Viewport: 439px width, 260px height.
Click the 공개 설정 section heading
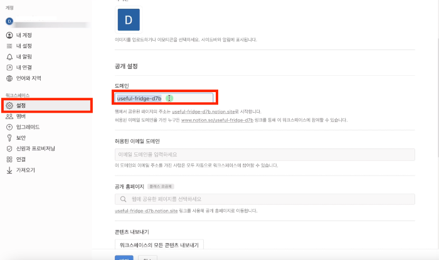tap(126, 66)
